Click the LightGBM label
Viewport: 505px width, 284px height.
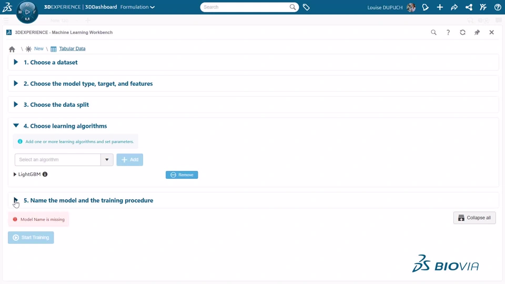click(x=29, y=174)
